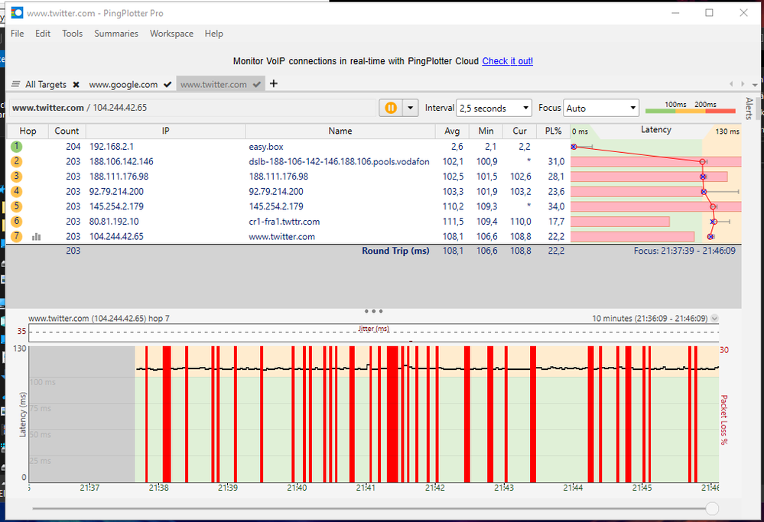Click the IP column header
The height and width of the screenshot is (522, 764).
coord(166,131)
